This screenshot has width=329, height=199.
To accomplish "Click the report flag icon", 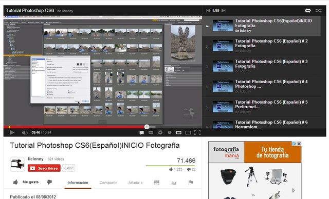I will click(x=191, y=183).
